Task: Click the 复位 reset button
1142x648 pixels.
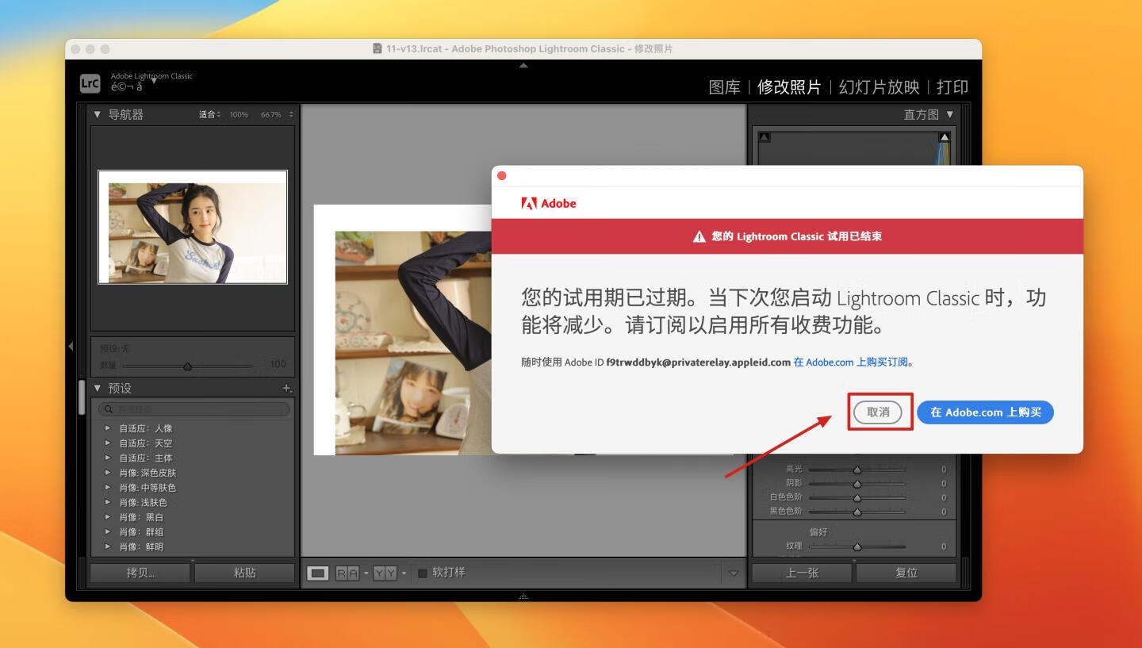Action: pyautogui.click(x=906, y=573)
